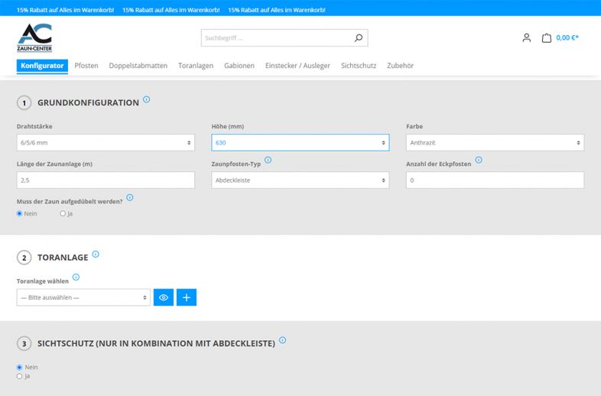The width and height of the screenshot is (601, 396).
Task: Open the user account icon
Action: click(x=526, y=37)
